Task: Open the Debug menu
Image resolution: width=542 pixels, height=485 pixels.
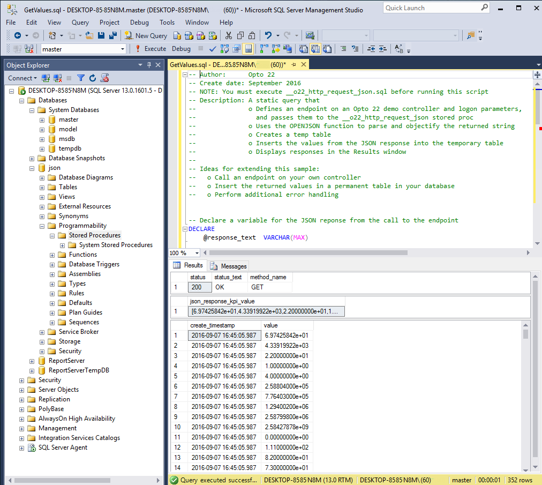Action: click(139, 23)
